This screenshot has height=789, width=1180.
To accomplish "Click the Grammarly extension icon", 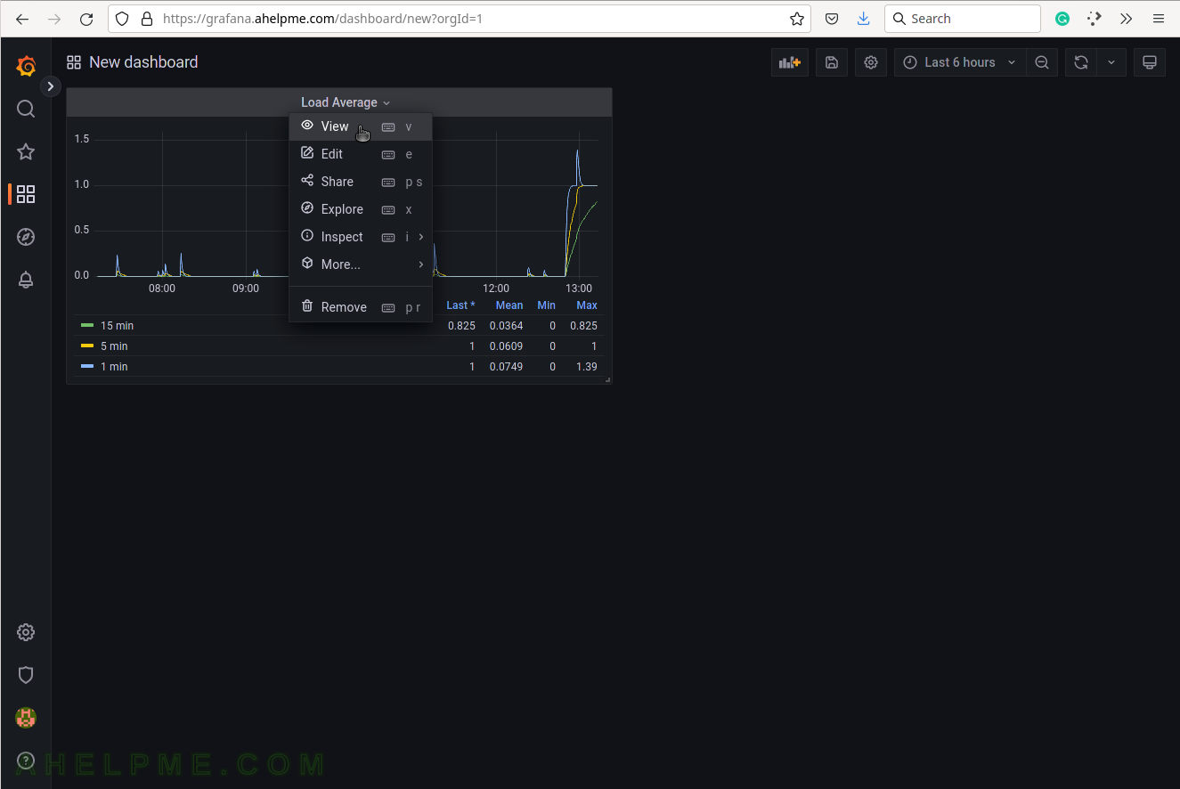I will tap(1062, 19).
